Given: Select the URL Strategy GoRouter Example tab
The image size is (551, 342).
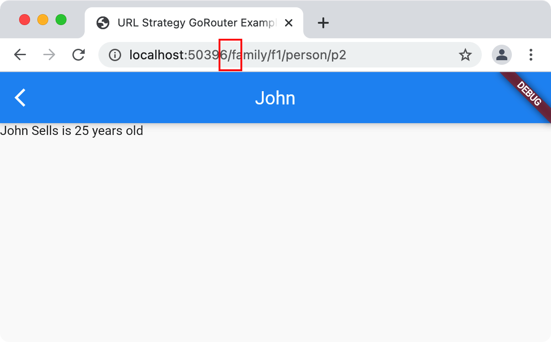Looking at the screenshot, I should [x=191, y=22].
